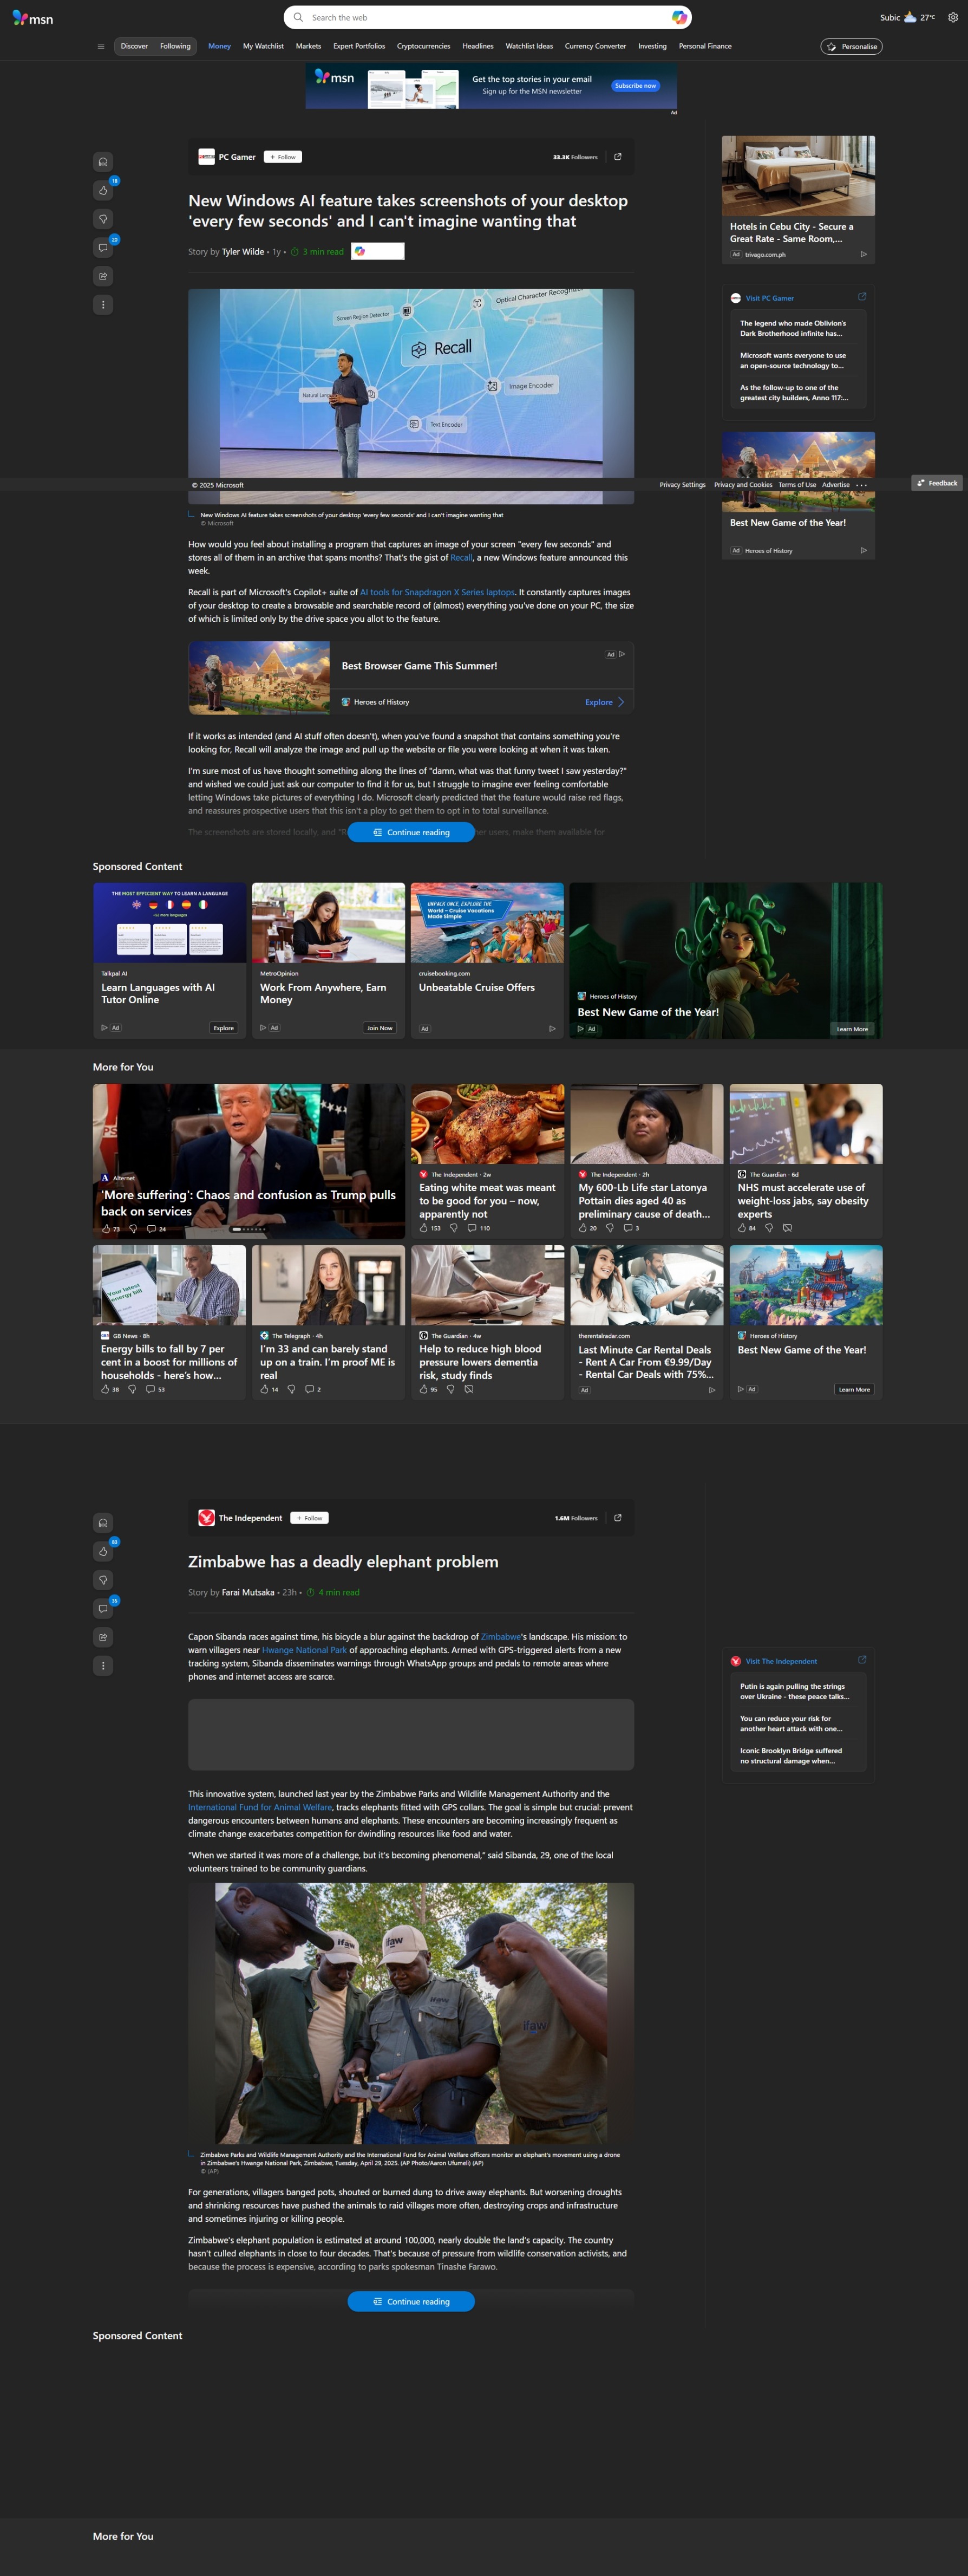Open more options for PC Gamer article

point(103,305)
